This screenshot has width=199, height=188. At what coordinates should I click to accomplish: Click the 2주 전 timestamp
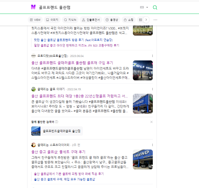point(76,145)
